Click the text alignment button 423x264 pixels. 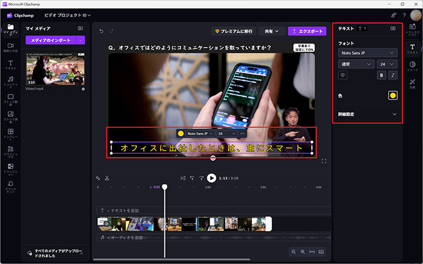(x=343, y=75)
